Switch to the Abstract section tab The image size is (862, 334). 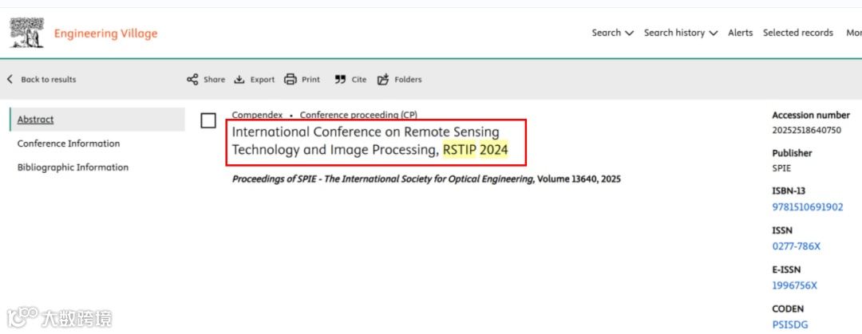click(97, 120)
